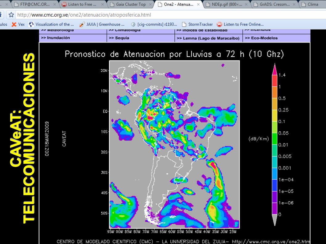The width and height of the screenshot is (326, 244).
Task: Open the Vex bookmark
Action: (18, 24)
